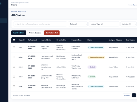The height and width of the screenshot is (102, 137).
Task: Click Bluehaven Retail Group PLC entity
Action: (47, 77)
